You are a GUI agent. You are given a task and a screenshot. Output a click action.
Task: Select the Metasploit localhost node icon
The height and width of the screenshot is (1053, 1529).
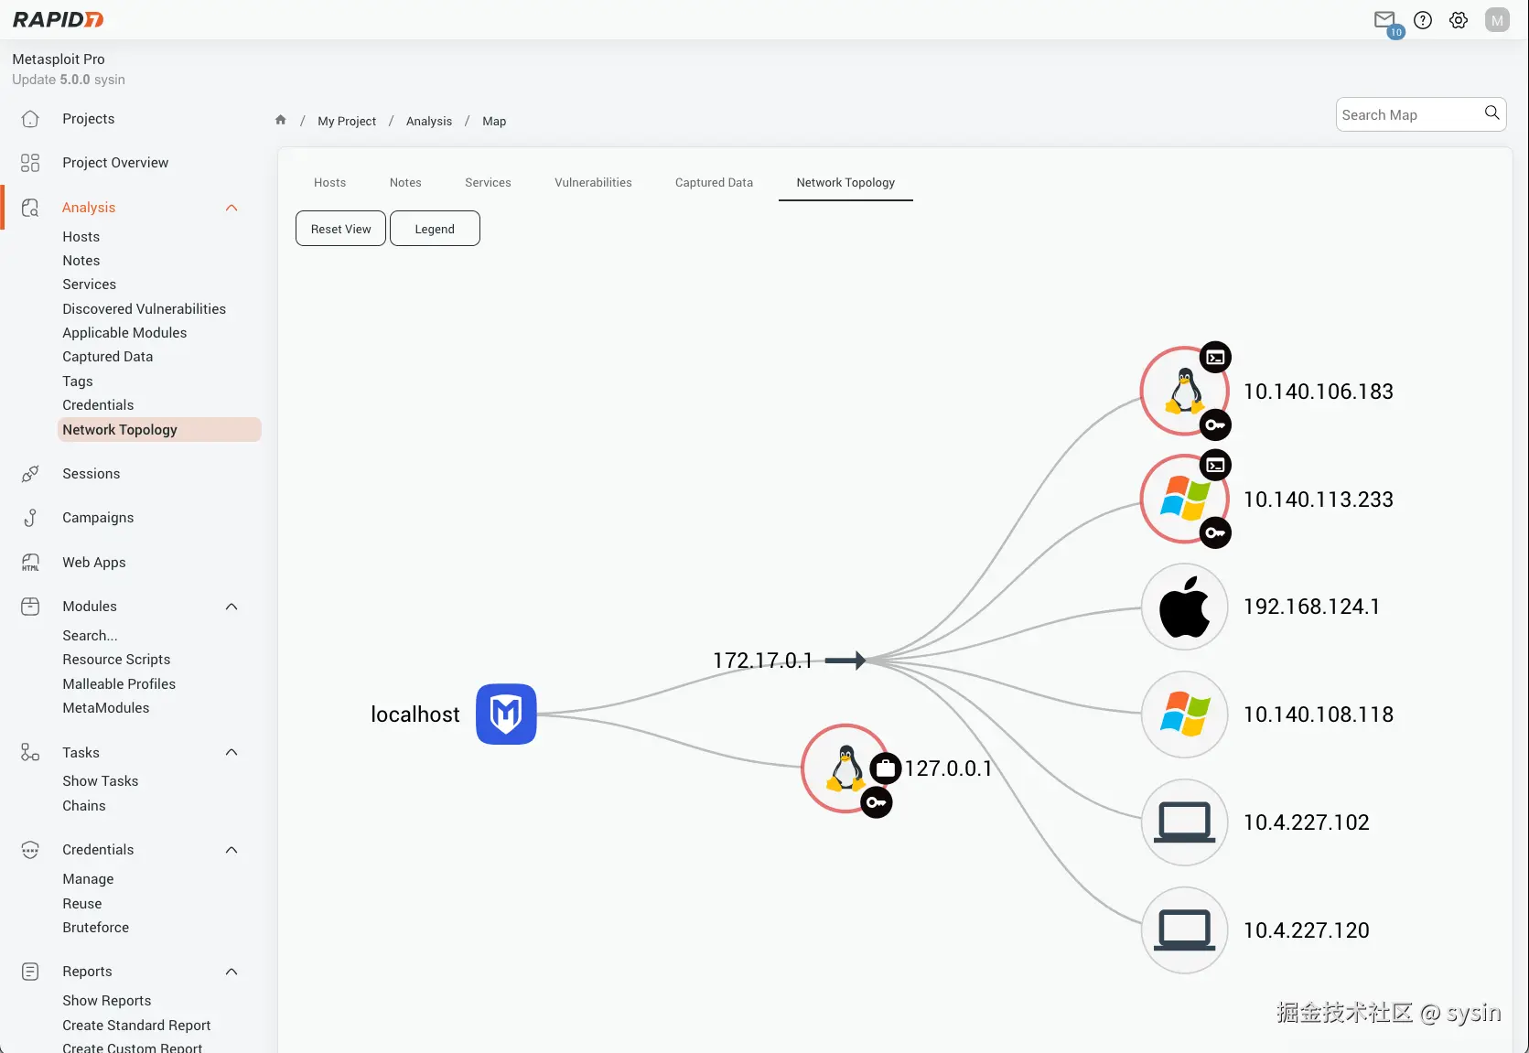pyautogui.click(x=505, y=714)
